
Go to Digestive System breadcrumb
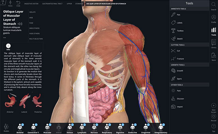tap(31, 4)
